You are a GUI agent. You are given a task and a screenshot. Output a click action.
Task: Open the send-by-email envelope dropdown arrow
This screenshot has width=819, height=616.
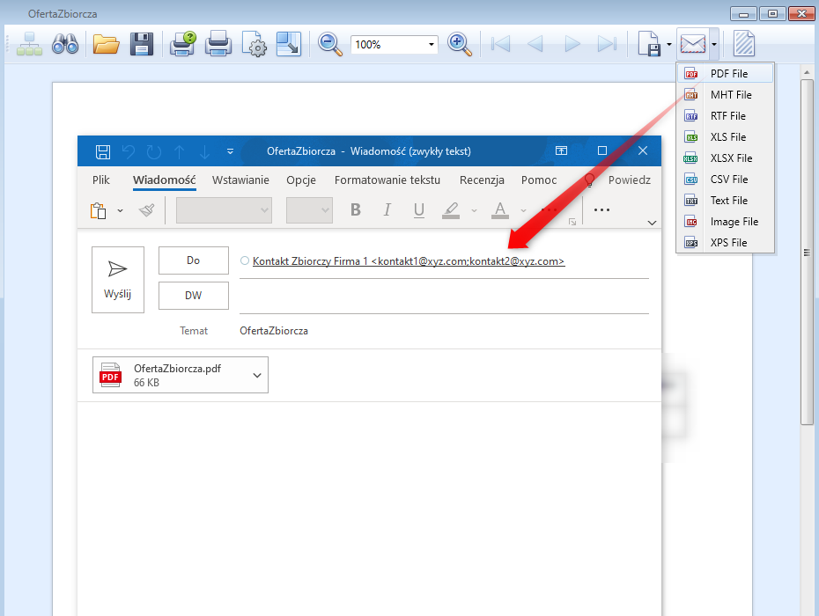coord(714,44)
